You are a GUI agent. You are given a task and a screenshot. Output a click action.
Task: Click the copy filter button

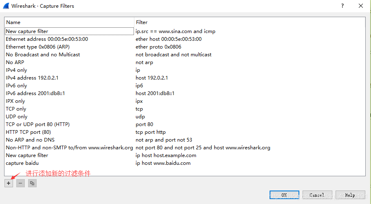click(x=32, y=183)
